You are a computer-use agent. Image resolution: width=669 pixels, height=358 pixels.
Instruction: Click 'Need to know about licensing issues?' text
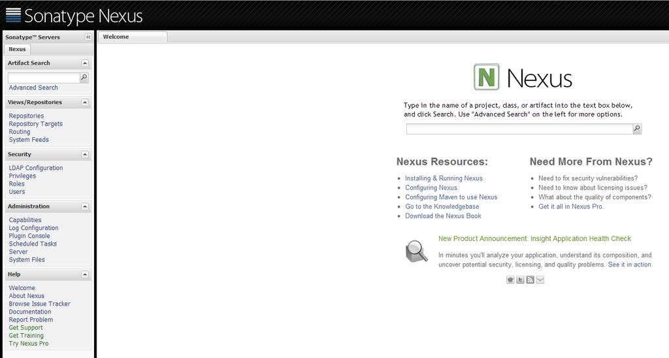pos(593,187)
